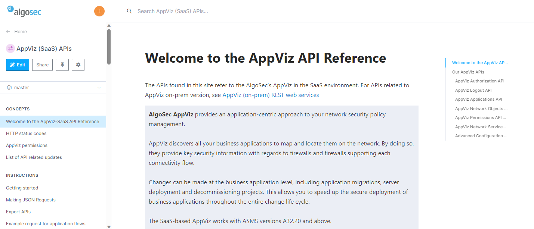Viewport: 534px width, 229px height.
Task: Open the settings gear button
Action: tap(78, 65)
